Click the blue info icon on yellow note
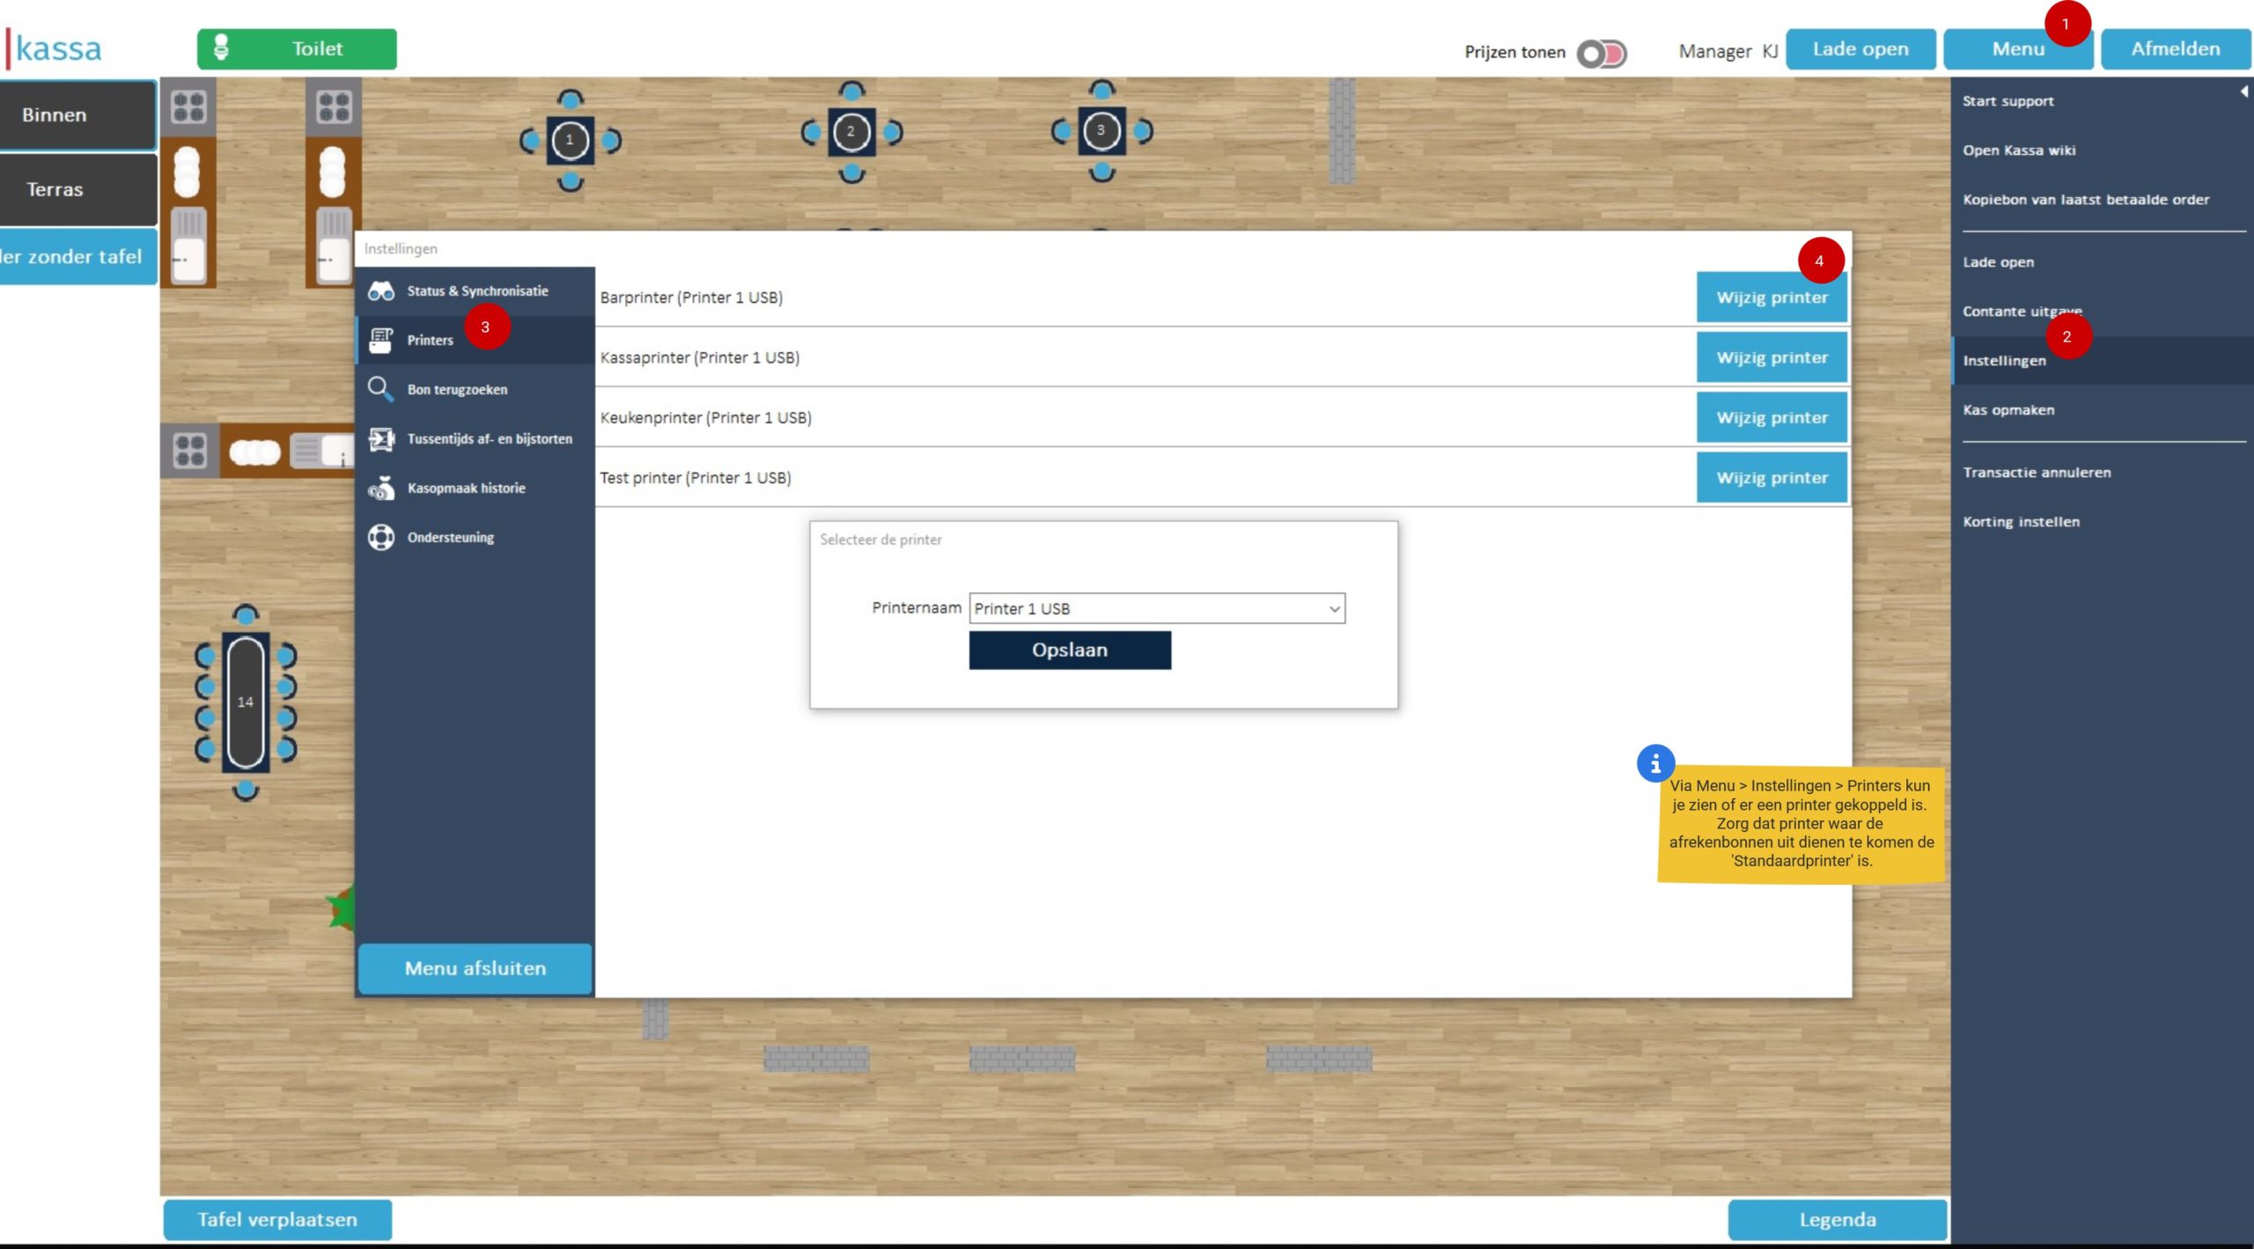Screen dimensions: 2254x1249 1654,763
